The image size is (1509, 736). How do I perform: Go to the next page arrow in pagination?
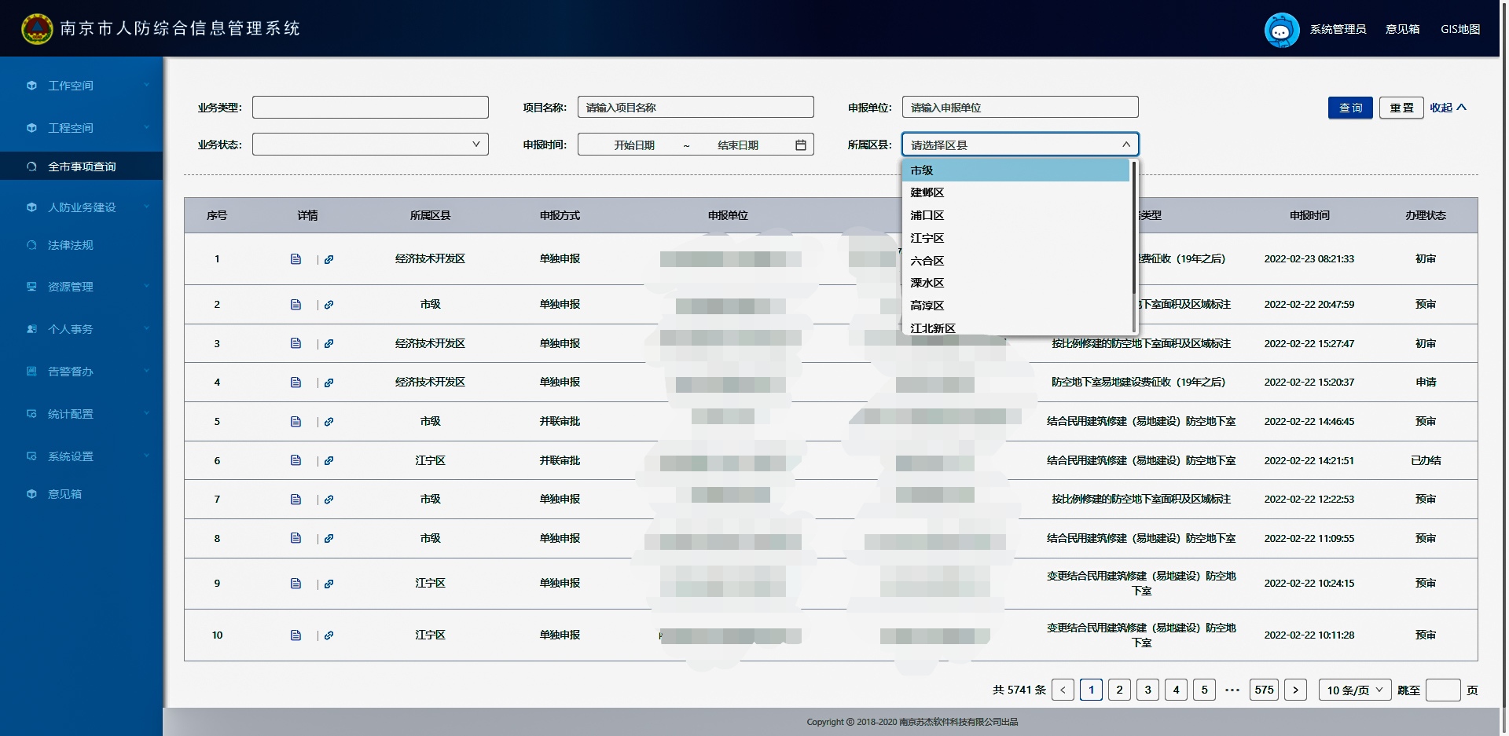(1295, 690)
